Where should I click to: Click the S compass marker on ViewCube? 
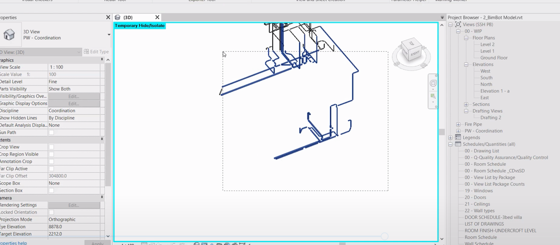pyautogui.click(x=397, y=64)
